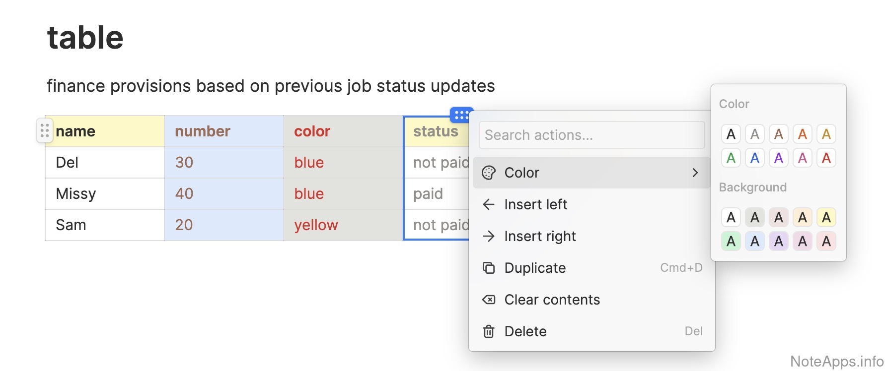Choose Insert right from the menu
The image size is (885, 371).
coord(540,236)
